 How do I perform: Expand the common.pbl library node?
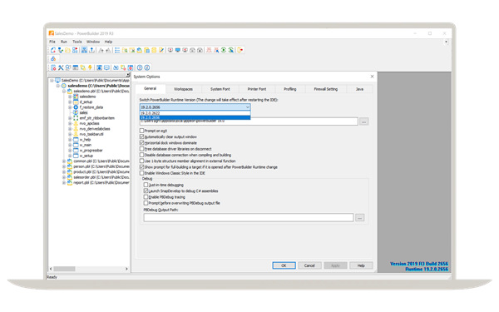click(64, 161)
